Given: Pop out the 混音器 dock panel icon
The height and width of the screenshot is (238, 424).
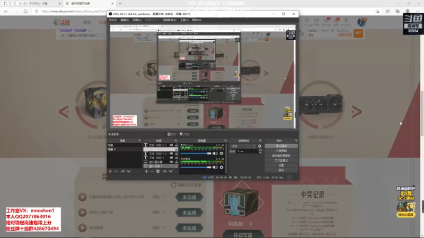Looking at the screenshot, I should click(225, 141).
